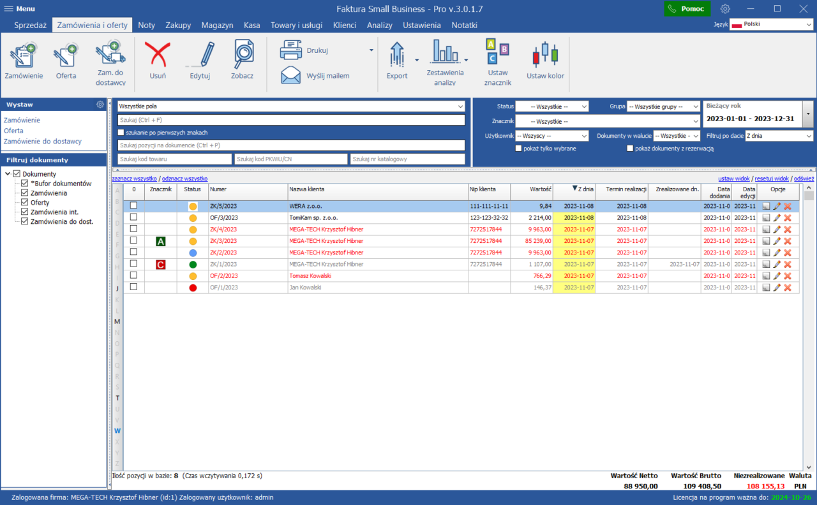Click the 'zaznacz wszystko' link
Image resolution: width=817 pixels, height=505 pixels.
point(134,179)
